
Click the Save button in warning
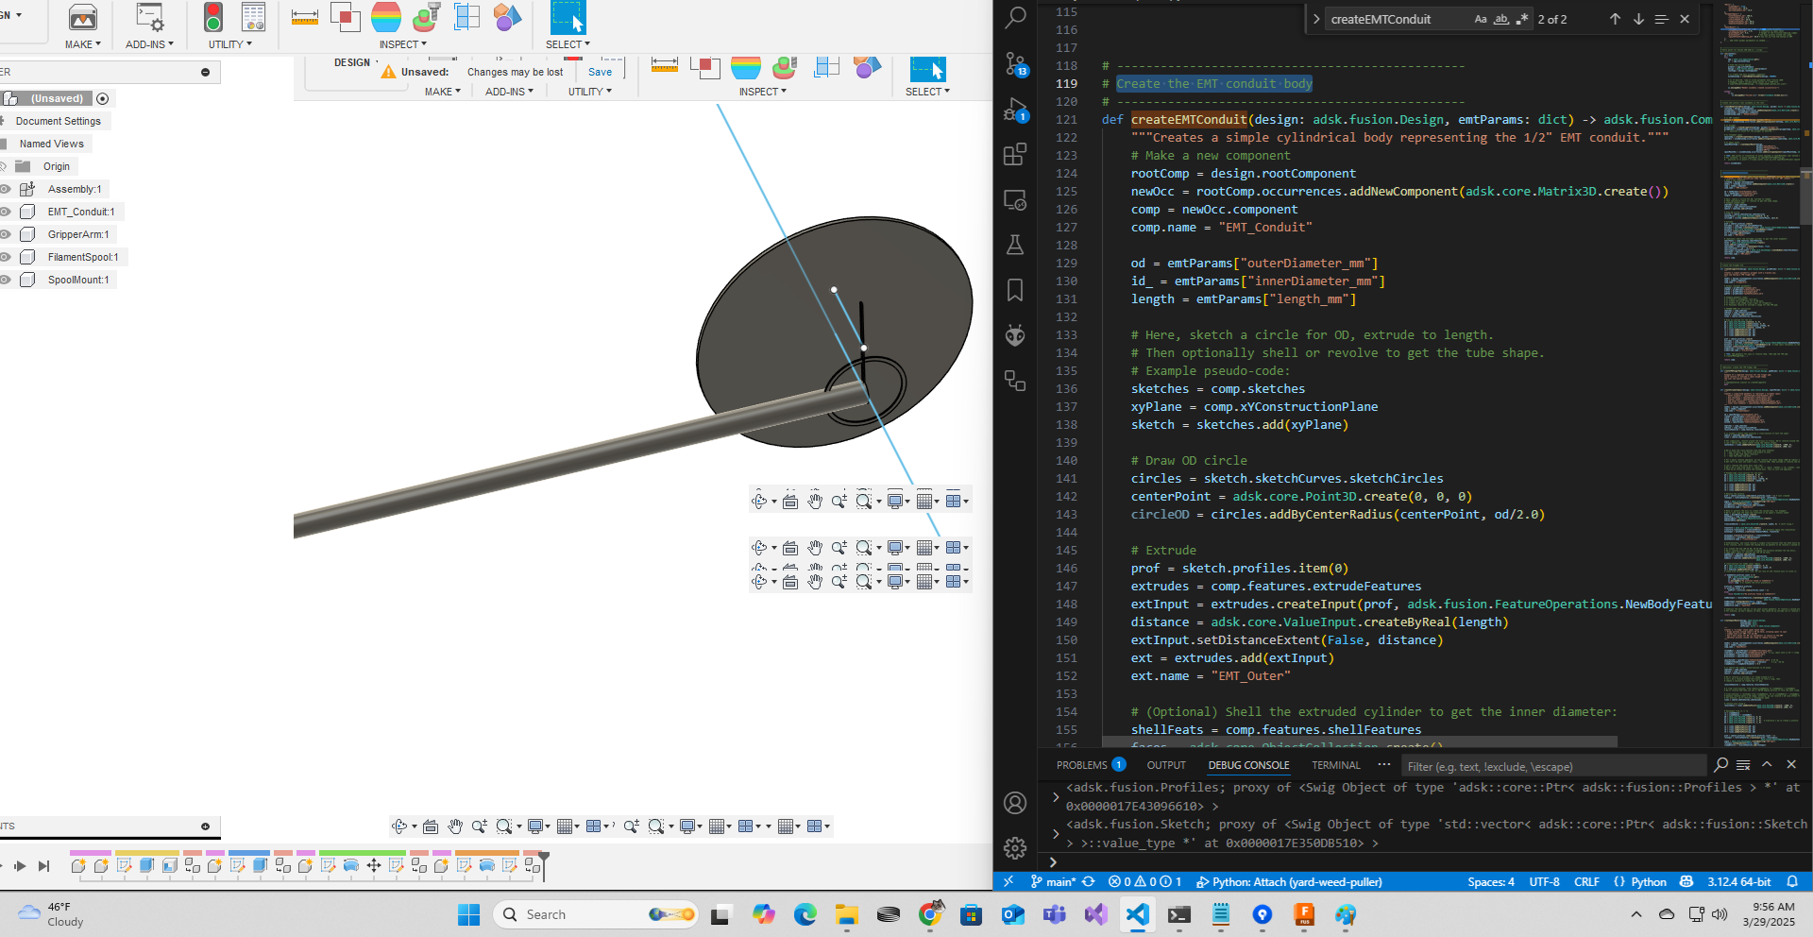point(600,72)
